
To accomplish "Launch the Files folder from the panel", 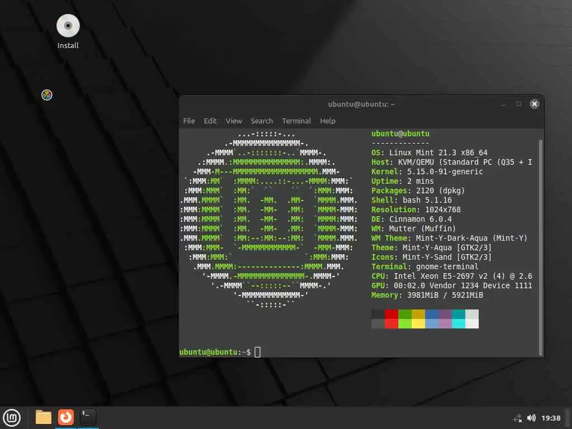I will pos(44,417).
